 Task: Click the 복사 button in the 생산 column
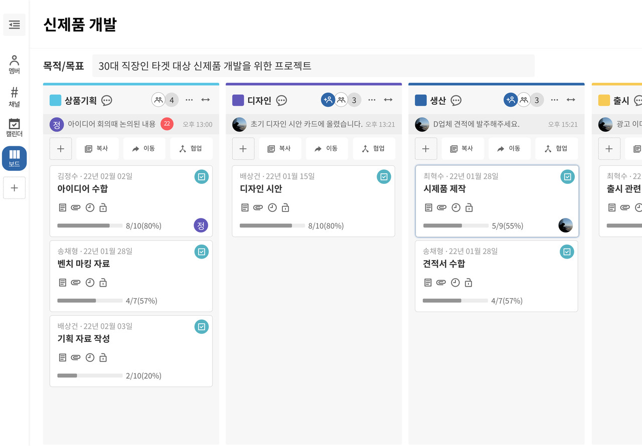[x=462, y=148]
